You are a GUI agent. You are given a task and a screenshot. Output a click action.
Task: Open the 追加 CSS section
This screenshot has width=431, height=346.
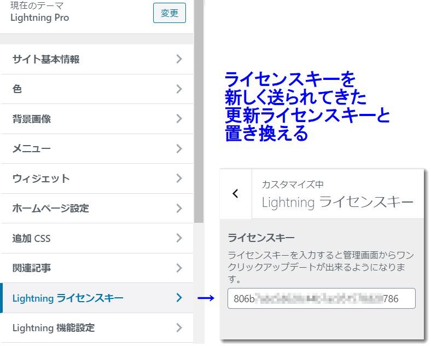coord(97,239)
